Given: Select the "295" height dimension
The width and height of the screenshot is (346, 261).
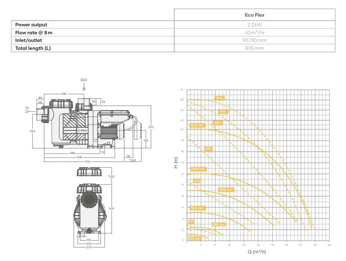Looking at the screenshot, I should click(33, 131).
